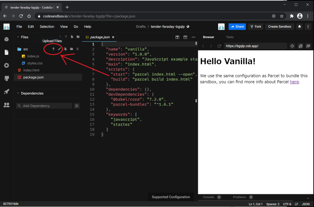The image size is (314, 207).
Task: Select index.html in the file tree
Action: coord(31,70)
